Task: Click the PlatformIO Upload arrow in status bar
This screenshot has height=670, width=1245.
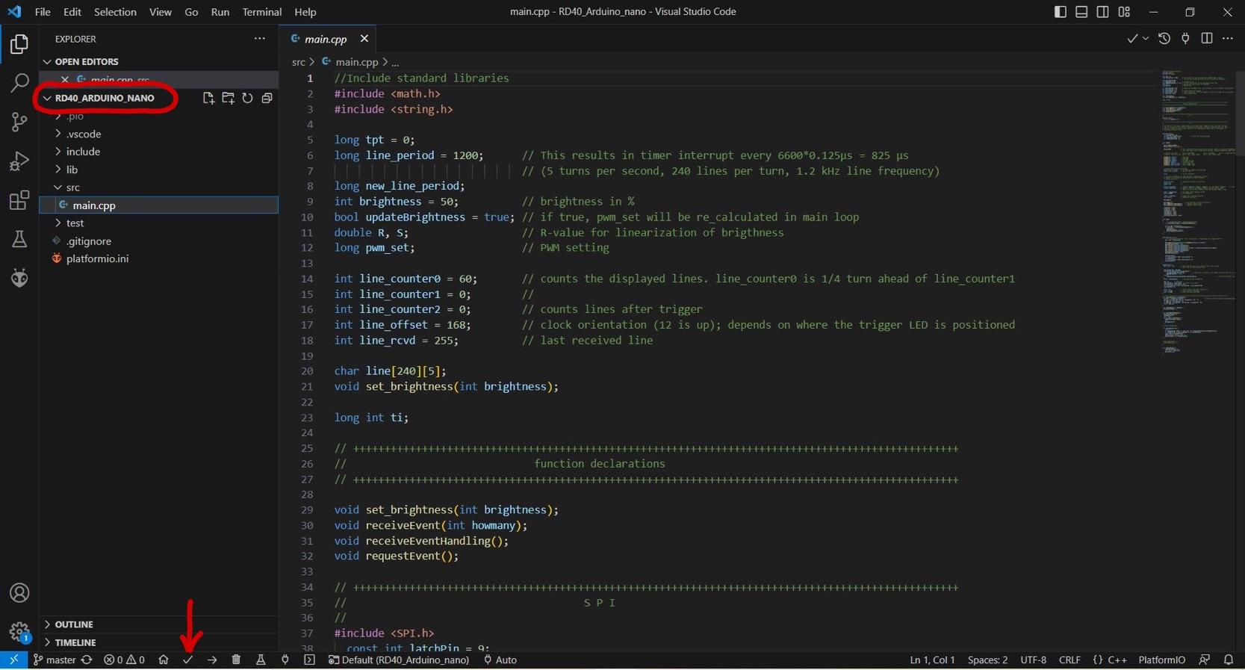Action: coord(212,660)
